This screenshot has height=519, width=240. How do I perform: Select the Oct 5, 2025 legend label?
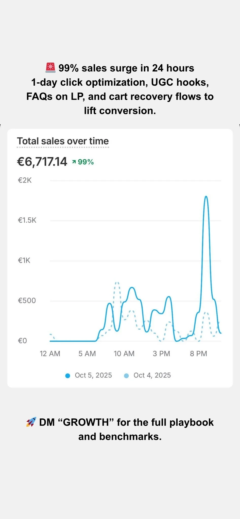tap(93, 375)
